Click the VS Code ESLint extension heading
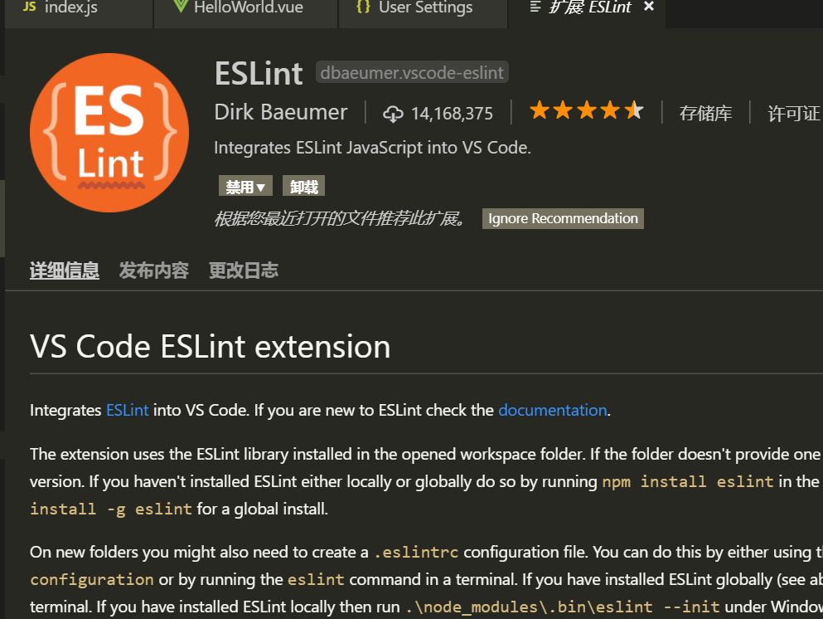This screenshot has width=823, height=619. click(210, 347)
